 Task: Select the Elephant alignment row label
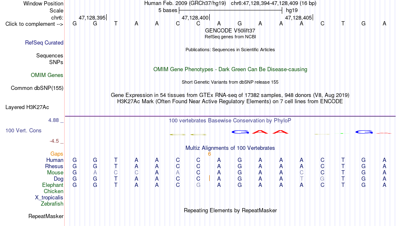click(x=53, y=185)
